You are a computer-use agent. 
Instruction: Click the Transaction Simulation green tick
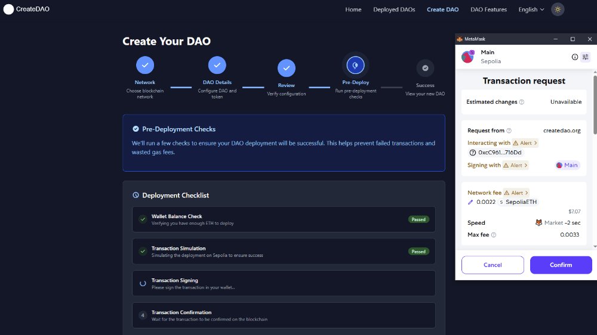tap(143, 252)
